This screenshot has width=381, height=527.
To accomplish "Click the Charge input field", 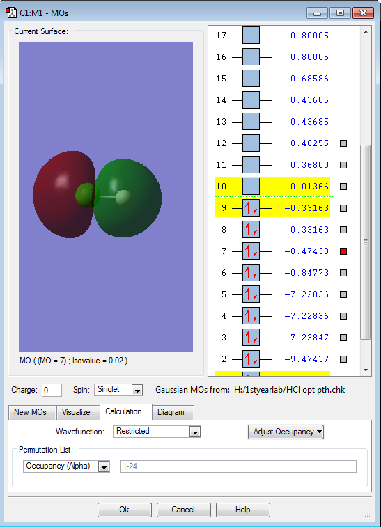I will [52, 391].
